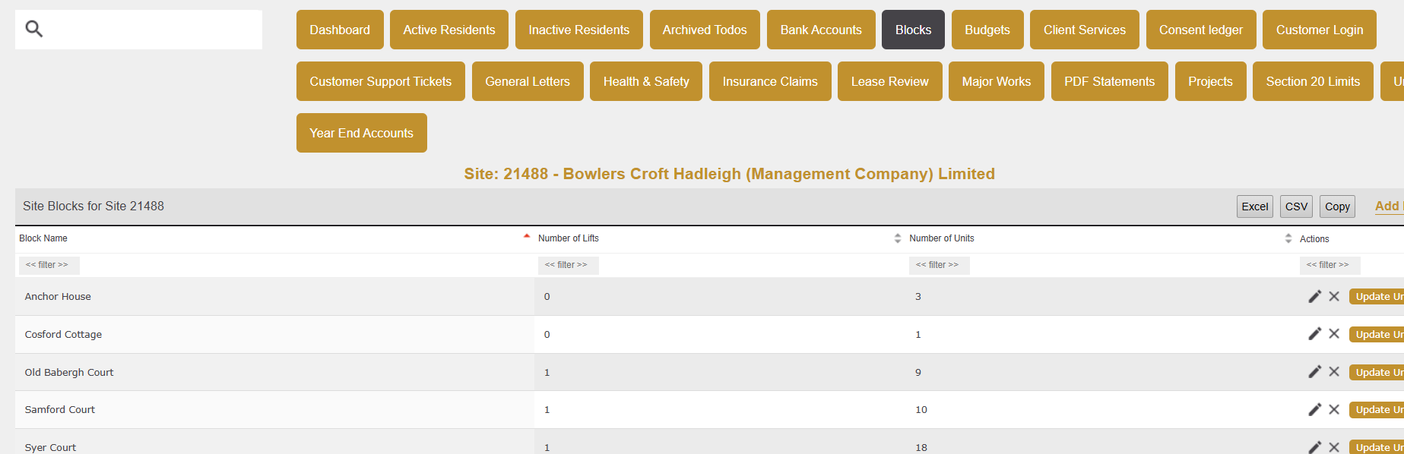Go to Major Works

997,81
